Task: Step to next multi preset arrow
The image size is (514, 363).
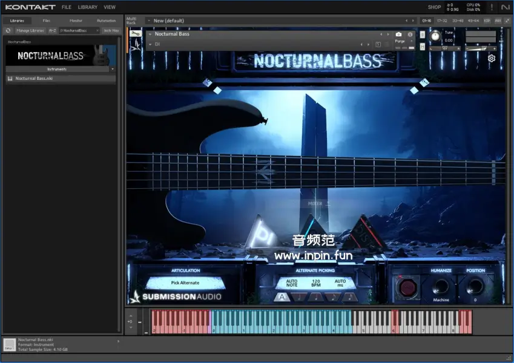Action: [413, 21]
